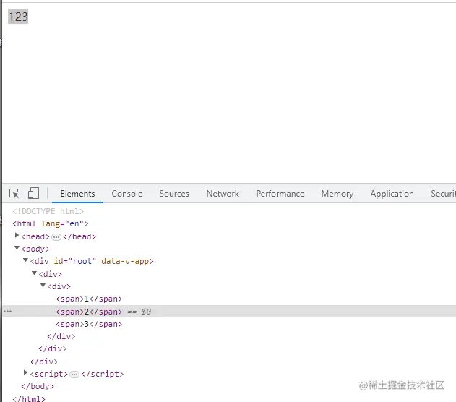Click the highlighted 123 text on page
Image resolution: width=456 pixels, height=402 pixels.
[x=18, y=17]
